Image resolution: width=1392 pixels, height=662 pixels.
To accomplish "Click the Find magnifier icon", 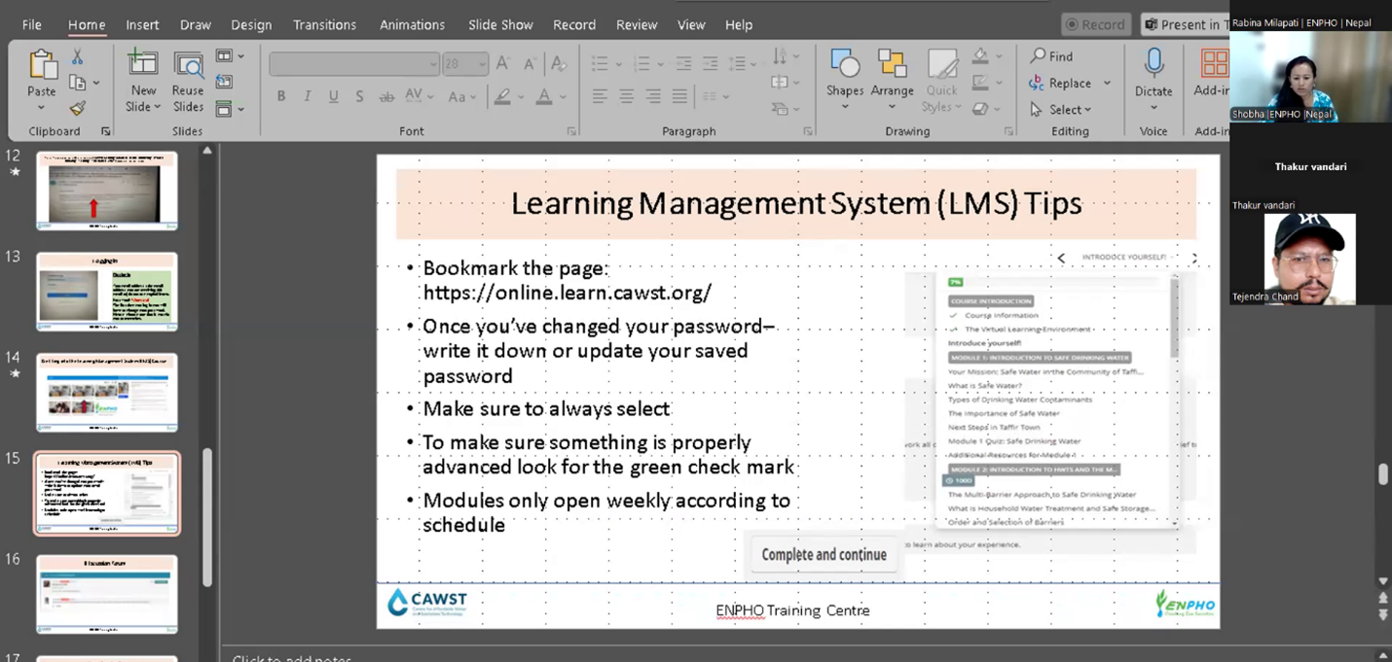I will pos(1039,56).
